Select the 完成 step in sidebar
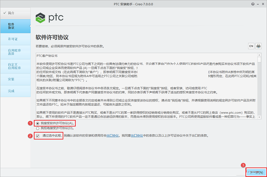This screenshot has width=267, height=177. pos(15,91)
